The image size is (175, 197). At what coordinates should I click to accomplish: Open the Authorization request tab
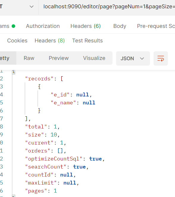[x=43, y=26]
